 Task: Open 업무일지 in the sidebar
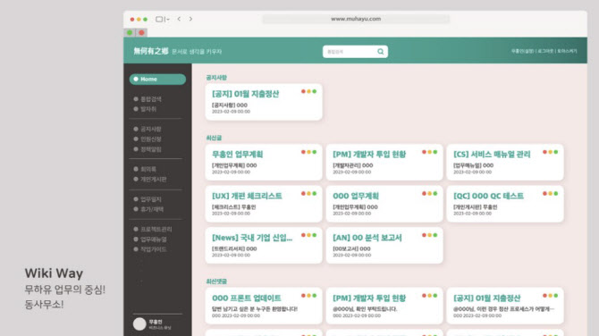click(x=151, y=199)
